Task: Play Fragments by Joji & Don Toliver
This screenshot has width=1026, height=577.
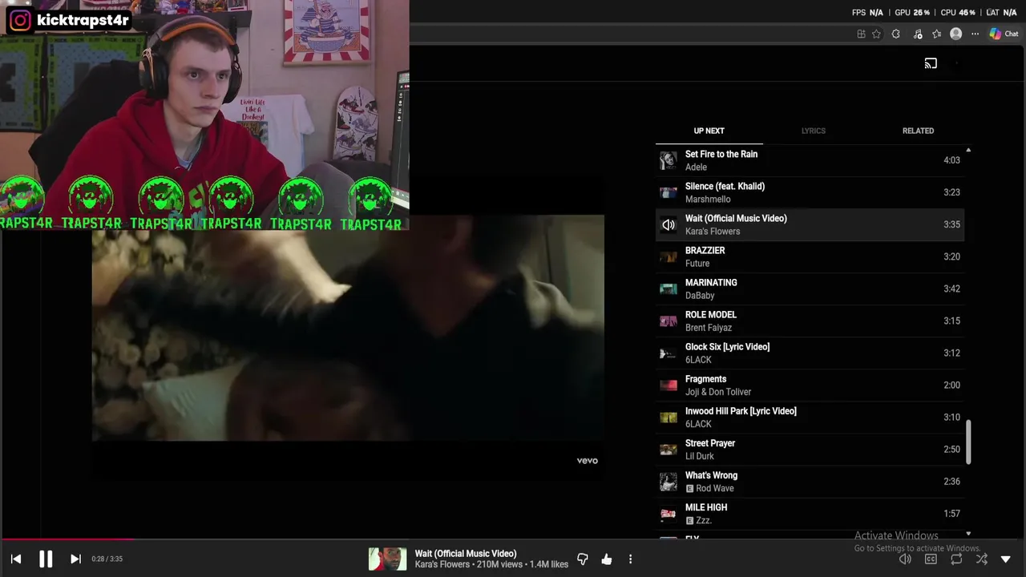Action: coord(810,385)
